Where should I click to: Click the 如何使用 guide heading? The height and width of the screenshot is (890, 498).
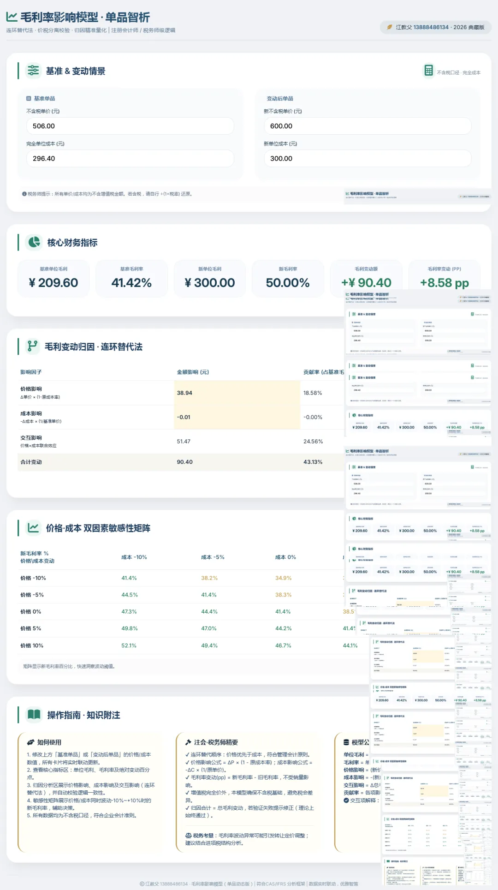pos(49,742)
